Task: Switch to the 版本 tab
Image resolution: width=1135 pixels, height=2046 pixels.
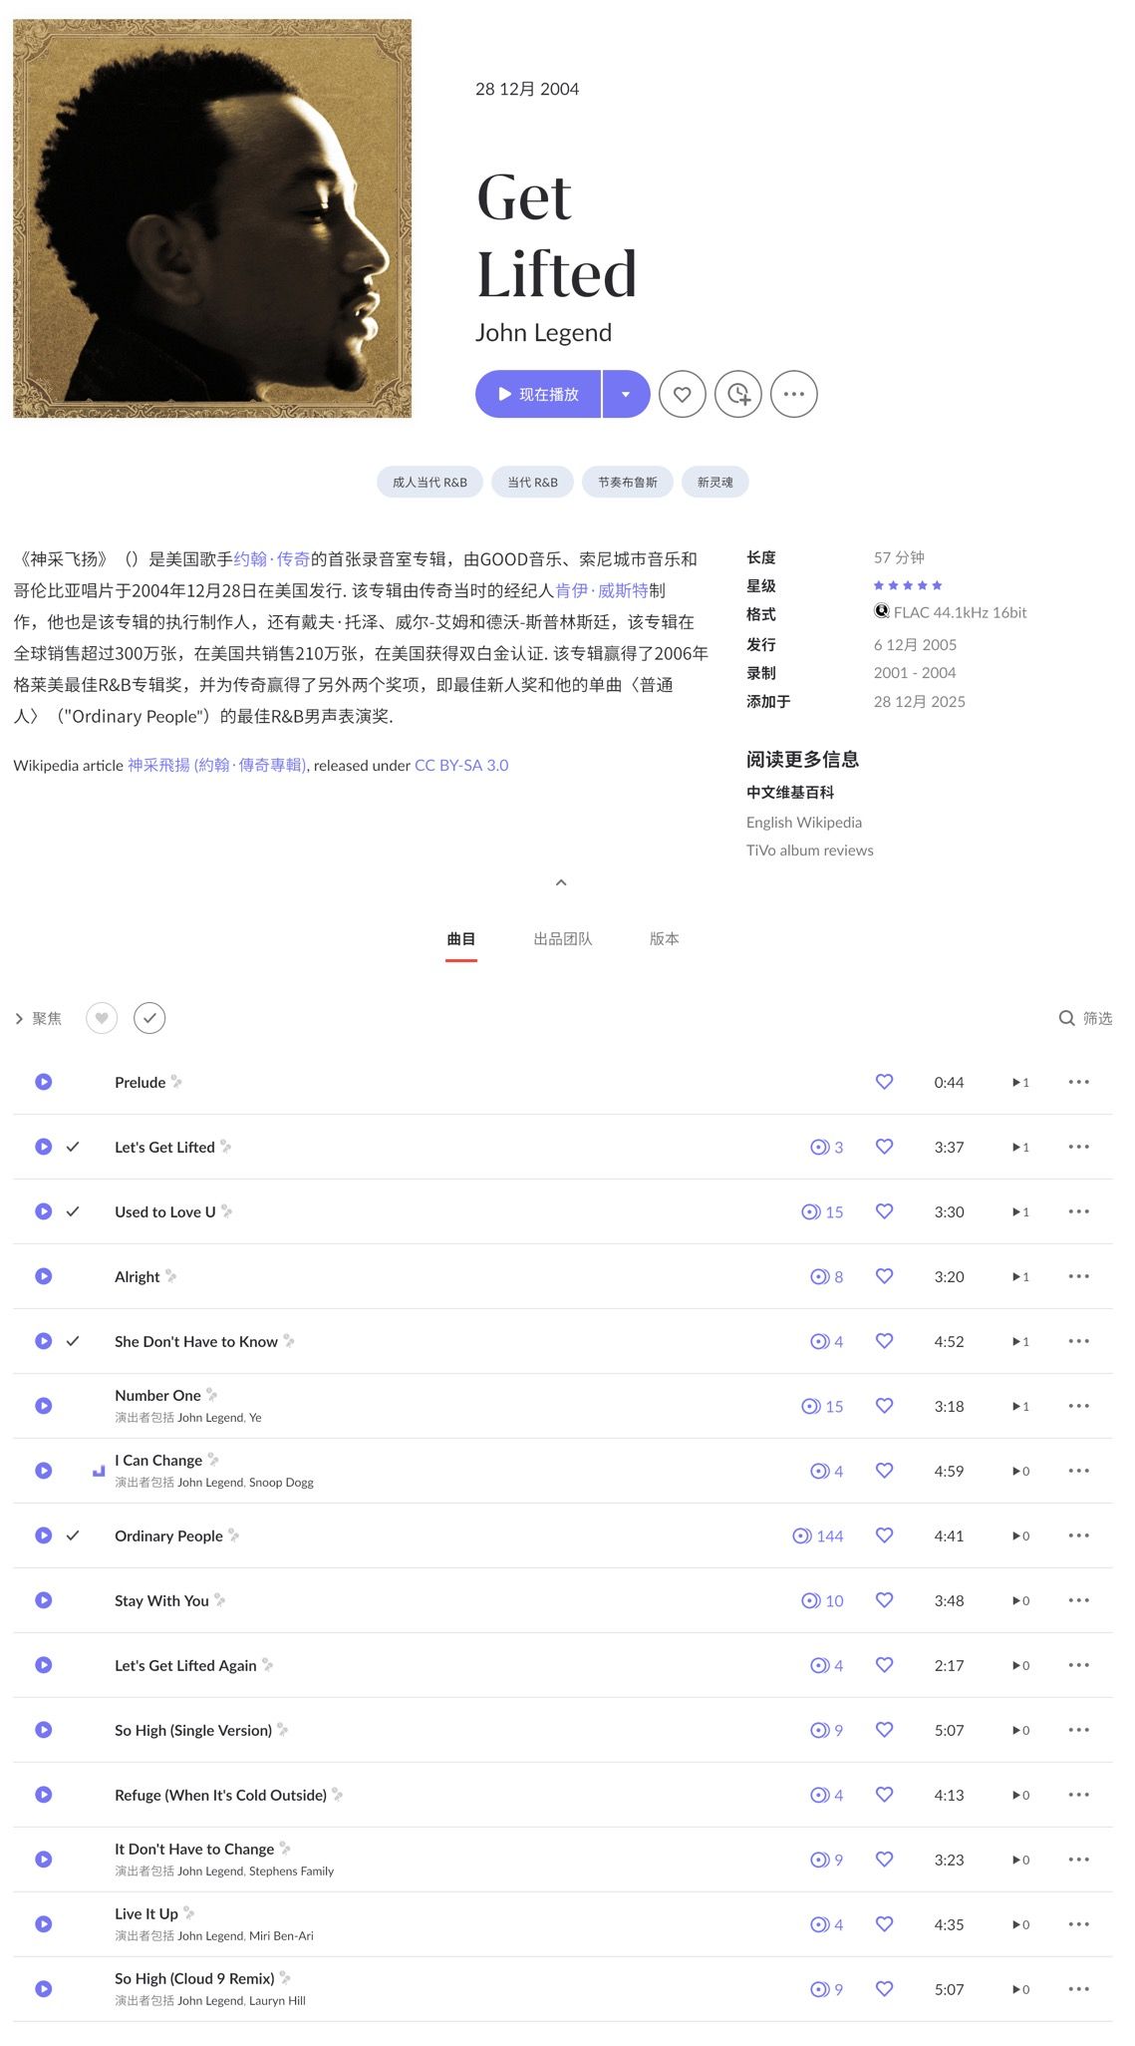Action: [664, 939]
